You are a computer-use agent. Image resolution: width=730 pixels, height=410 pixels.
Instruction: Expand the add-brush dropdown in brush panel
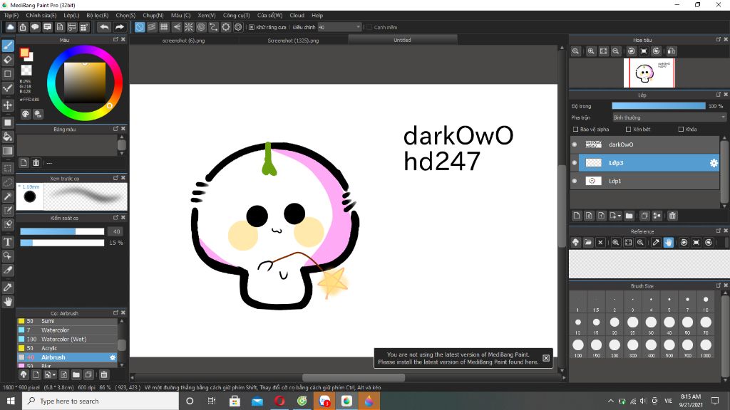(50, 374)
